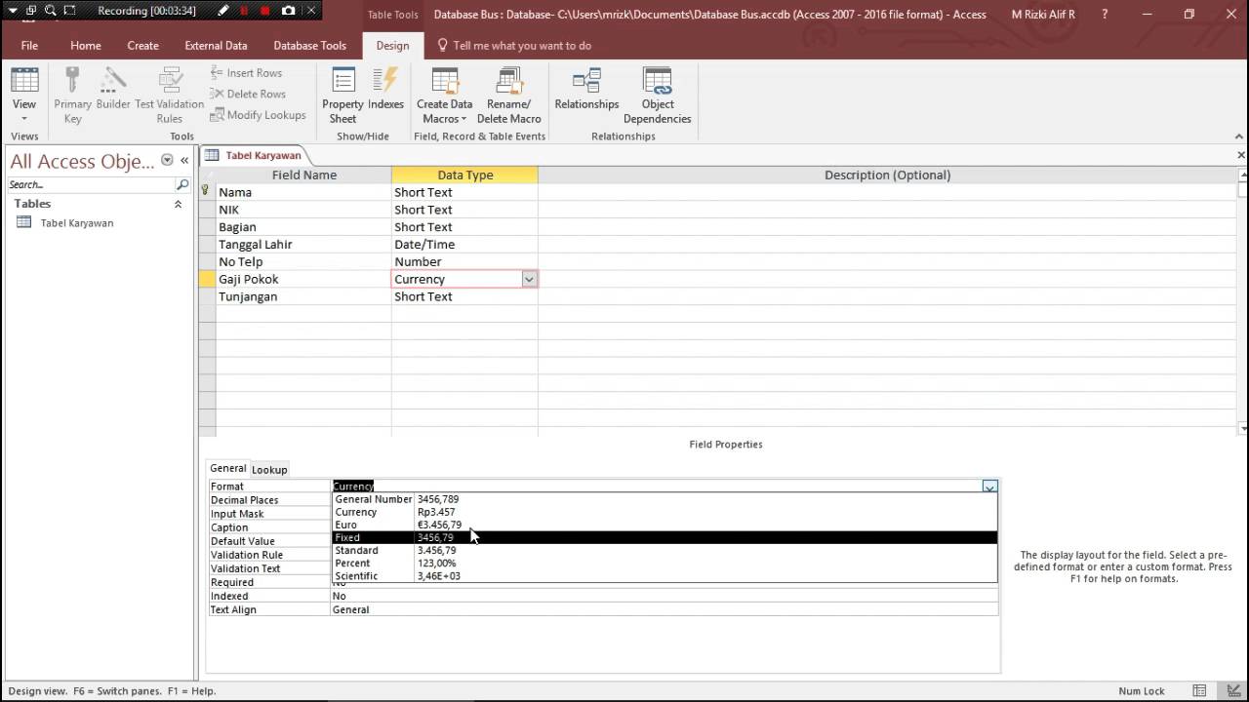This screenshot has height=702, width=1249.
Task: Switch to Datasheet View in status bar
Action: pyautogui.click(x=1201, y=690)
